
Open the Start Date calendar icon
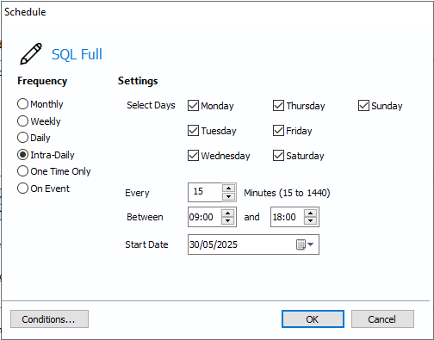pos(301,244)
